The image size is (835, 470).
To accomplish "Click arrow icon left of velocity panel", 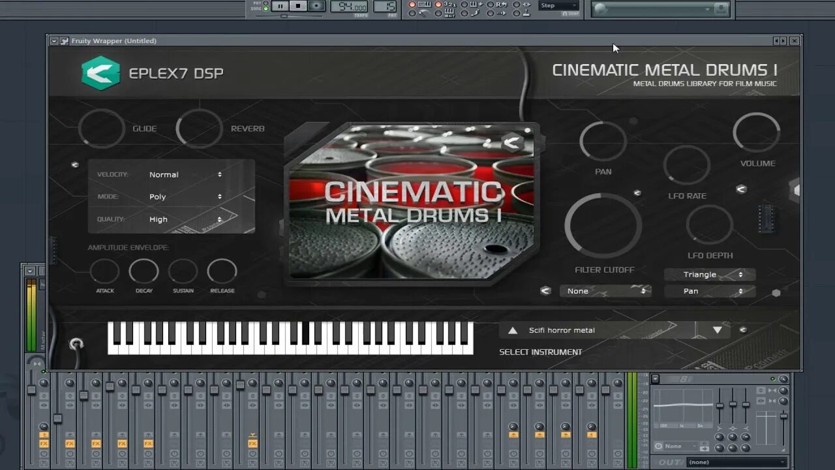I will pos(74,164).
